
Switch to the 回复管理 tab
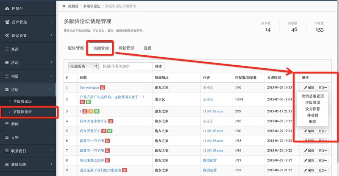pos(126,48)
